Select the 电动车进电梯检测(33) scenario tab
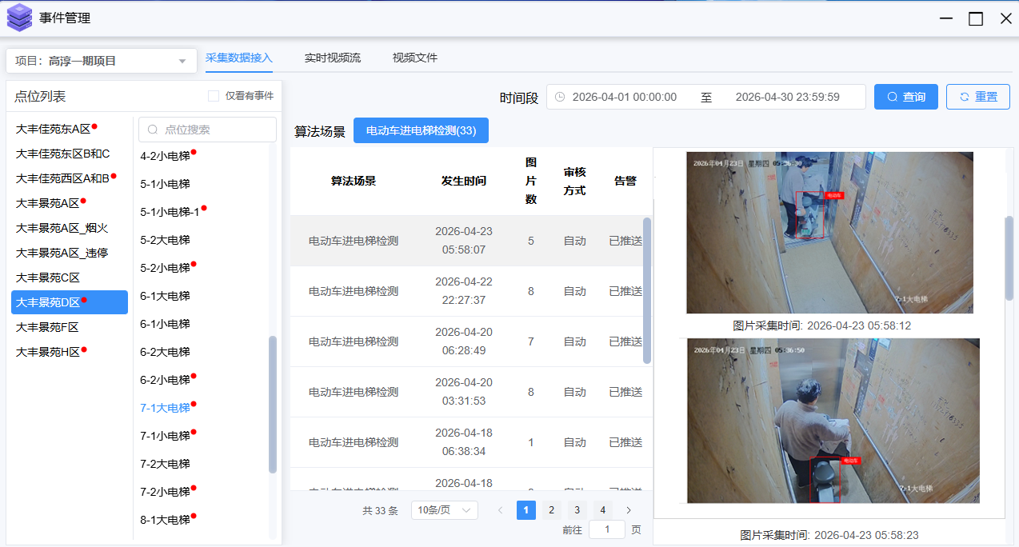Viewport: 1019px width, 547px height. pos(421,130)
